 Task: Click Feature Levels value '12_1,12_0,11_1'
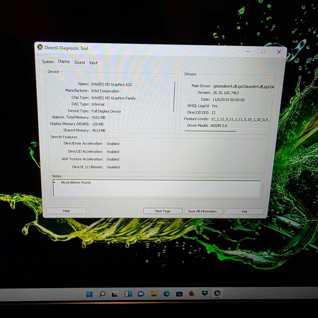pos(225,119)
